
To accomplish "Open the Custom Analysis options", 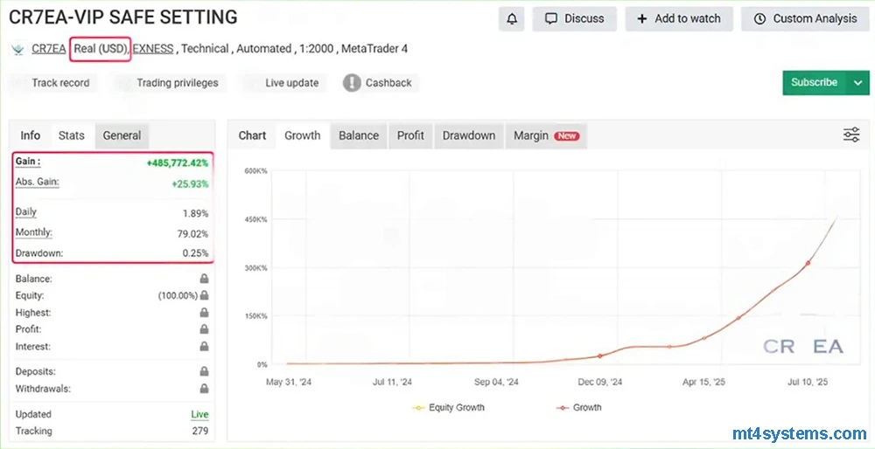I will [x=805, y=18].
